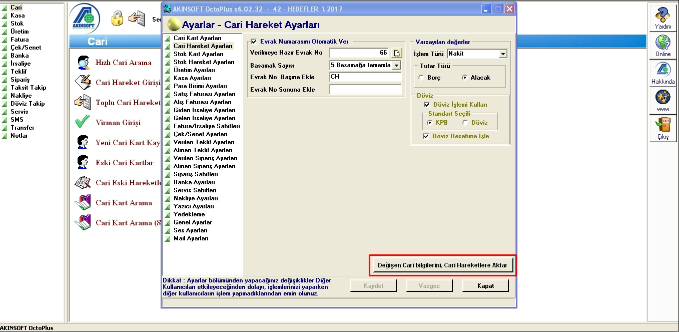
Task: Click the Kapat button
Action: coord(485,286)
